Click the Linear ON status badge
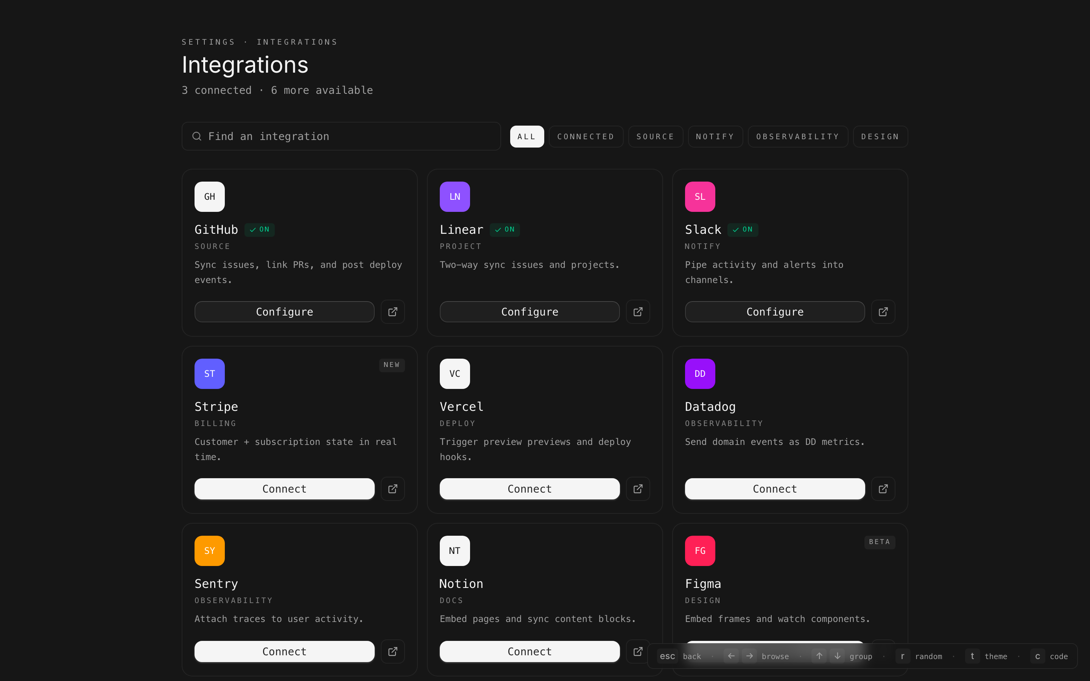 coord(505,230)
